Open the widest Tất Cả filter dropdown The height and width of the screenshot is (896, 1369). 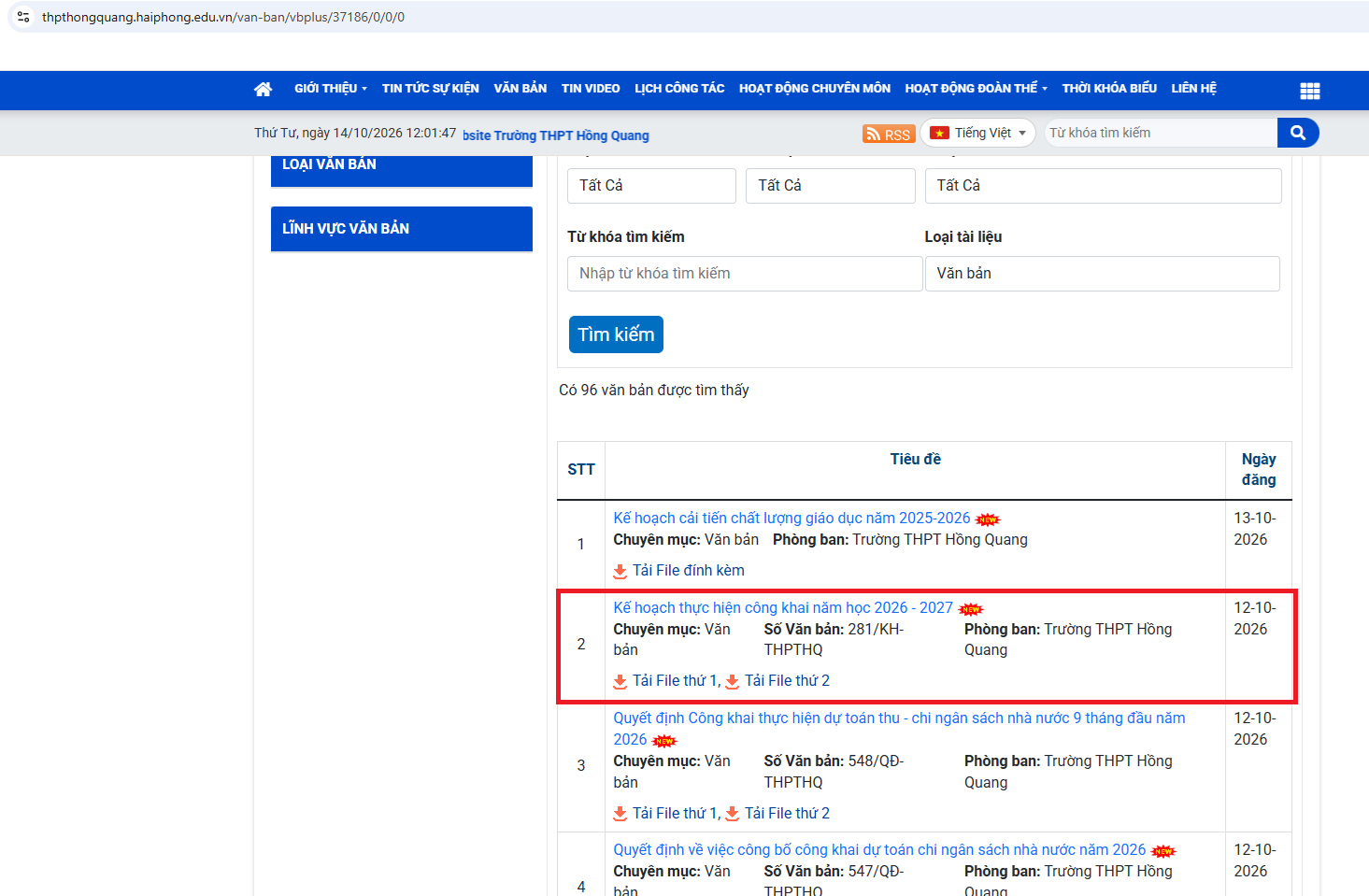coord(1104,186)
